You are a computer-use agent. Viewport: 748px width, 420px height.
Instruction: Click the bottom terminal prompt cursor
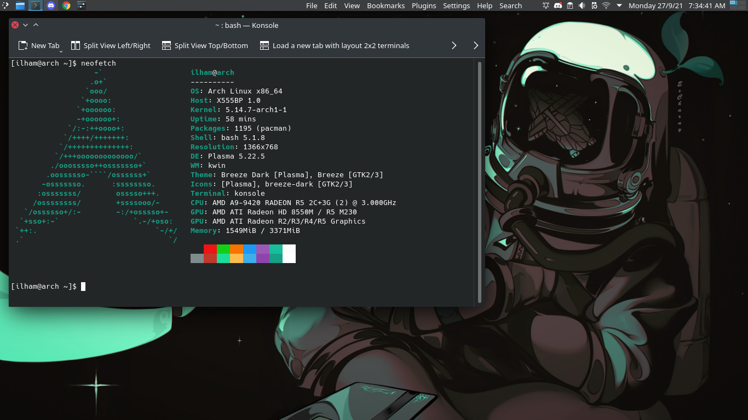83,287
